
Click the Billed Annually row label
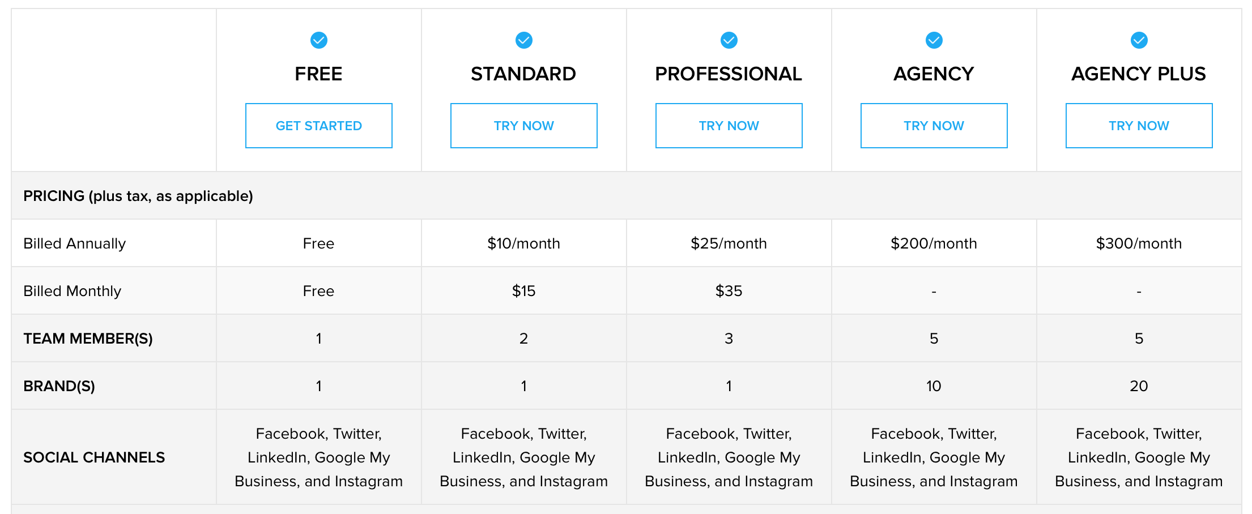(x=75, y=244)
